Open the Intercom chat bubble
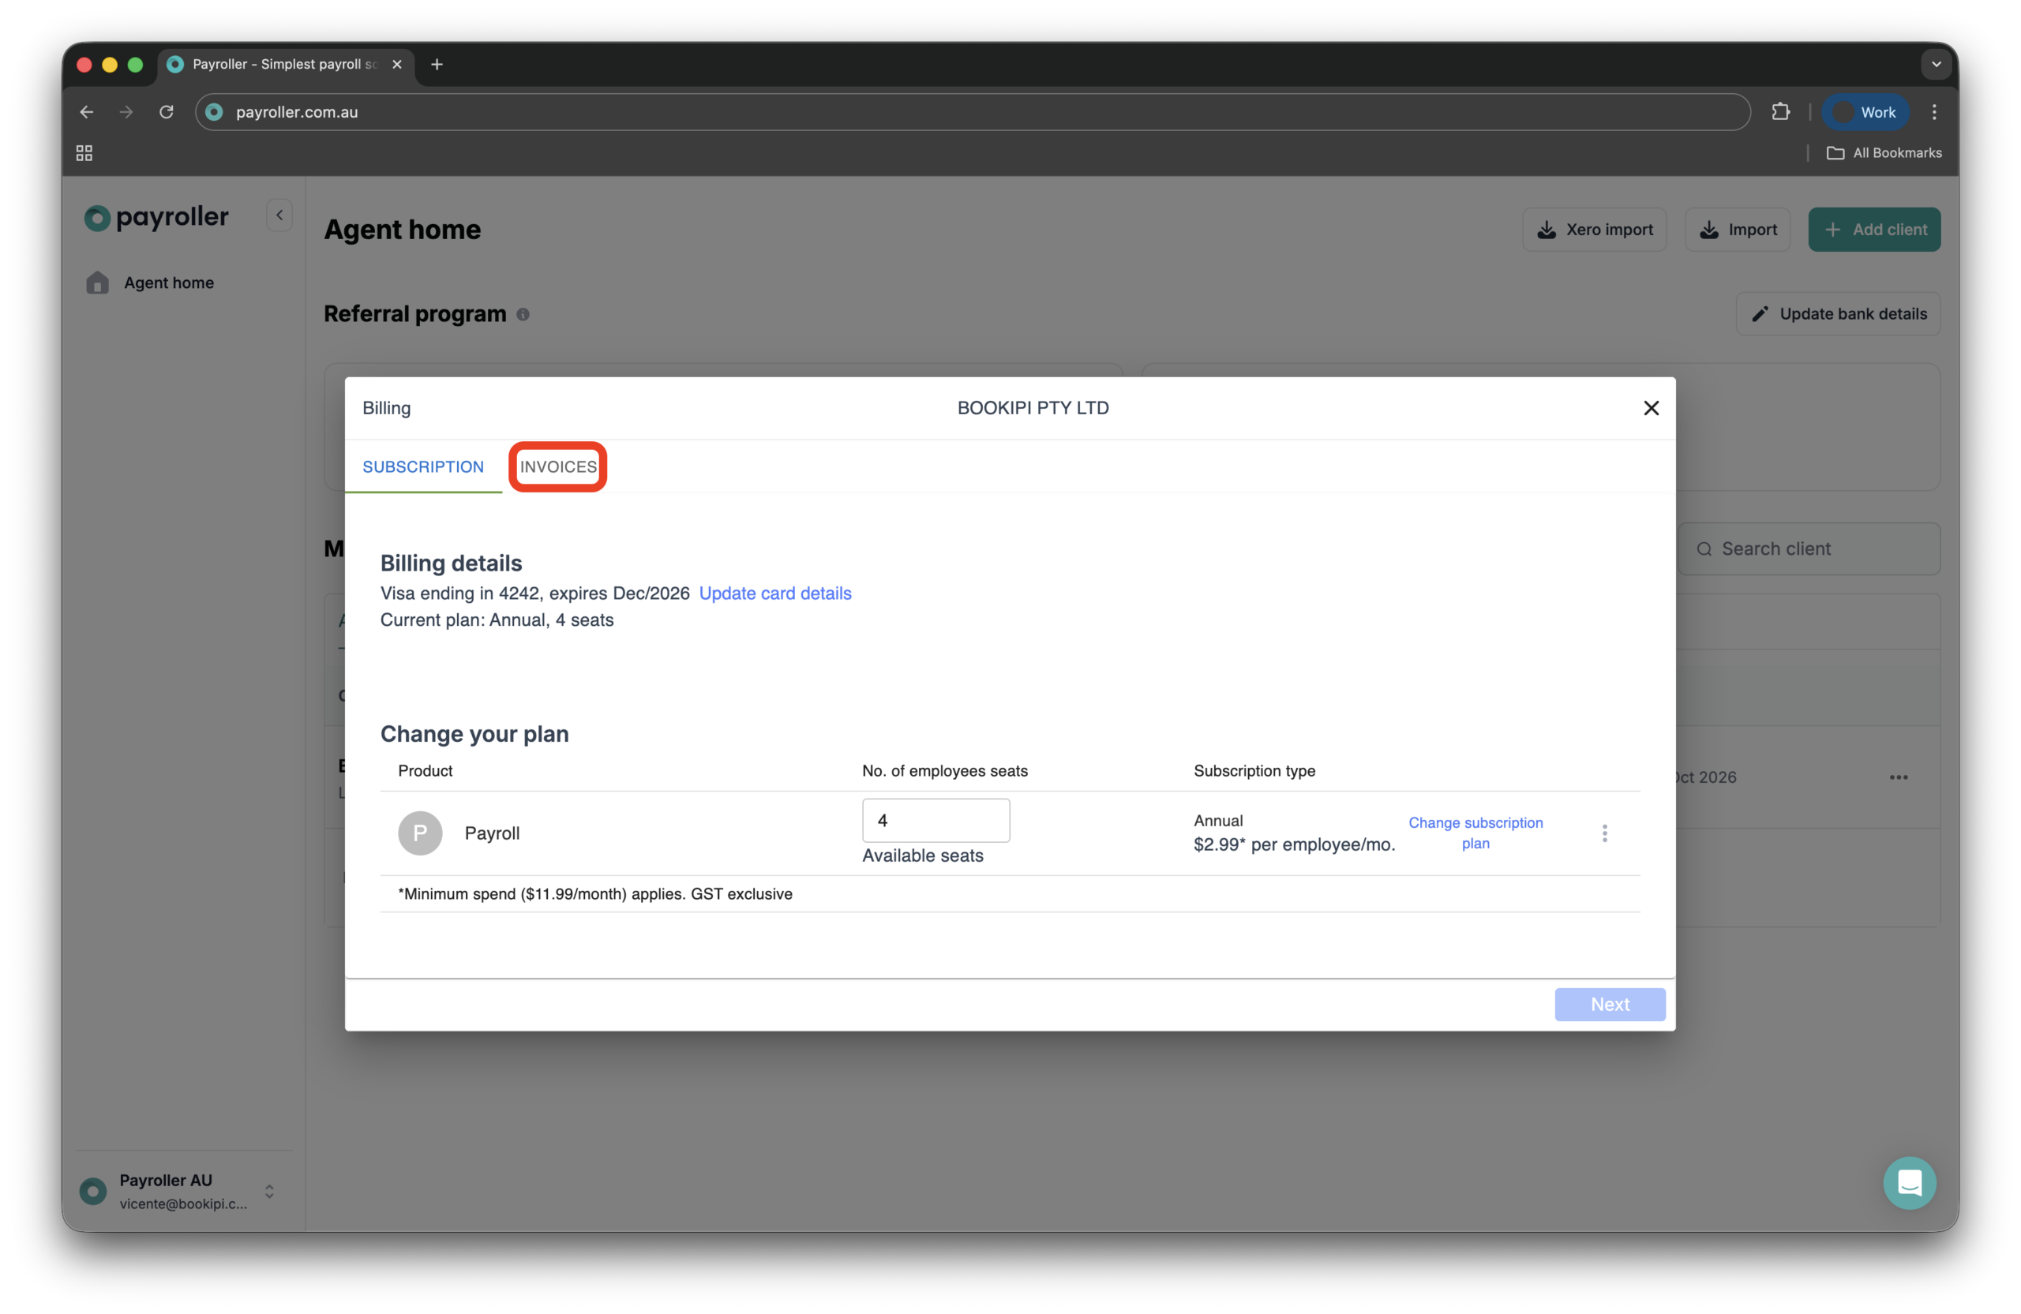The width and height of the screenshot is (2021, 1314). tap(1909, 1182)
